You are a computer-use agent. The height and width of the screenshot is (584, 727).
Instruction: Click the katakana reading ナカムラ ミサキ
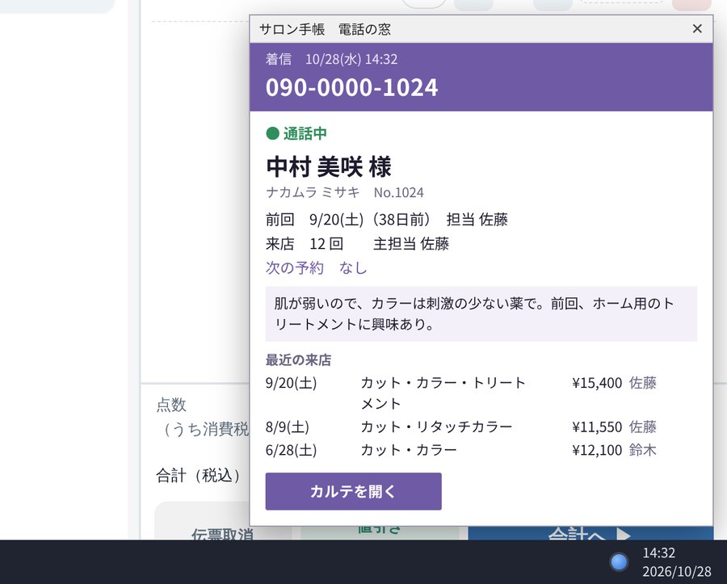point(313,192)
